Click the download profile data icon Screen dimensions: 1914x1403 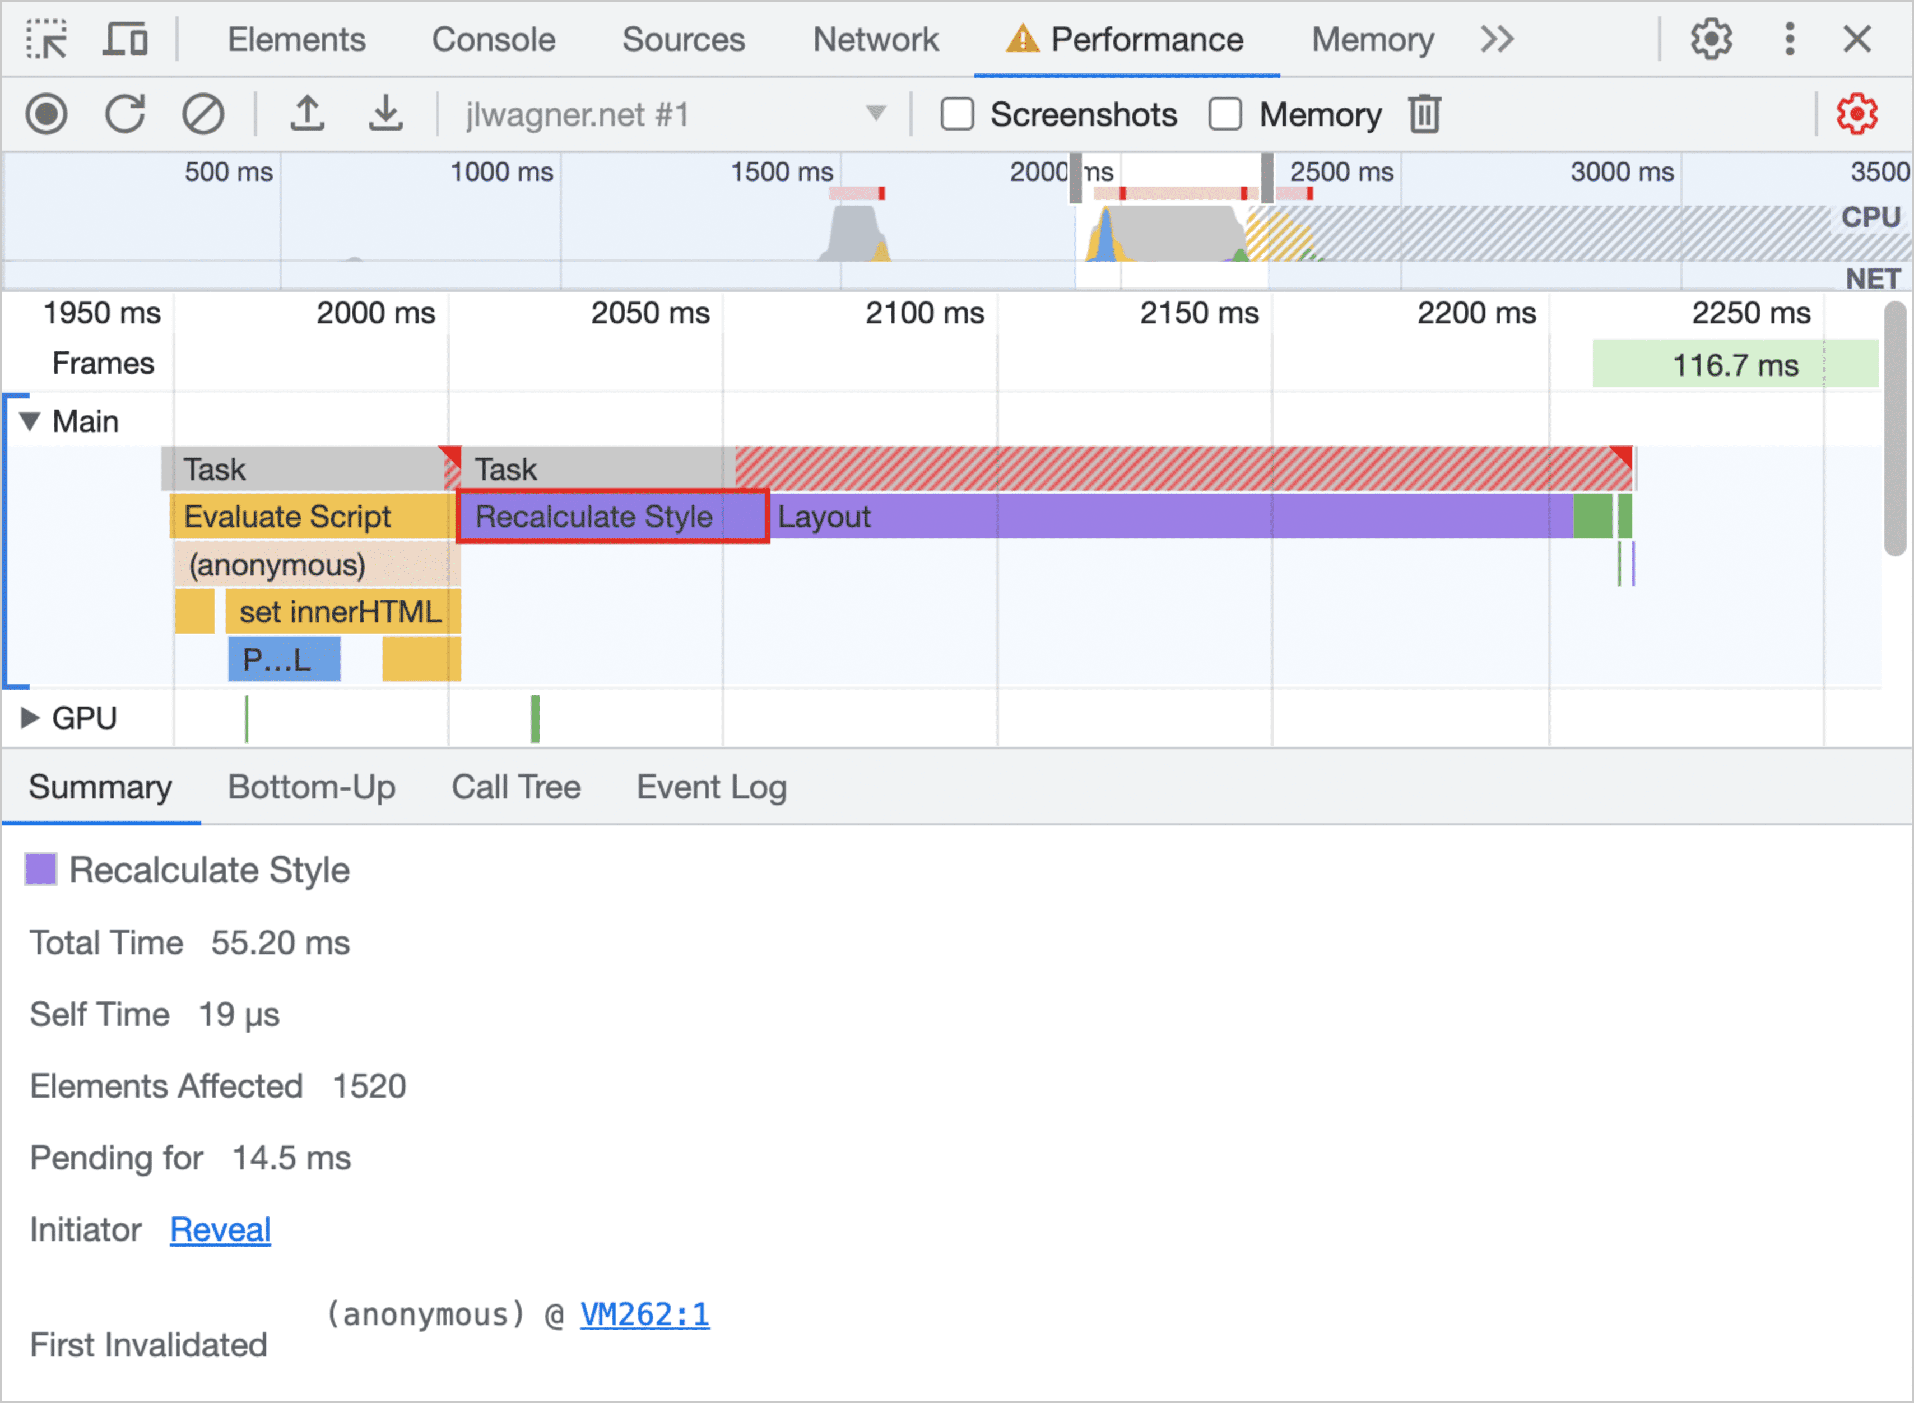382,114
